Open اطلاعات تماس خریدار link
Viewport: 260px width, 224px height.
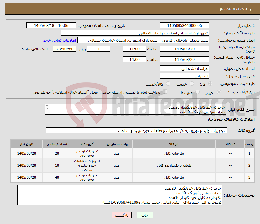[x=58, y=40]
